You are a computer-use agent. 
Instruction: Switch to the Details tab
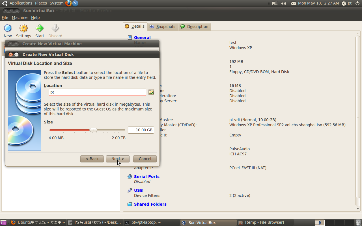(x=135, y=26)
